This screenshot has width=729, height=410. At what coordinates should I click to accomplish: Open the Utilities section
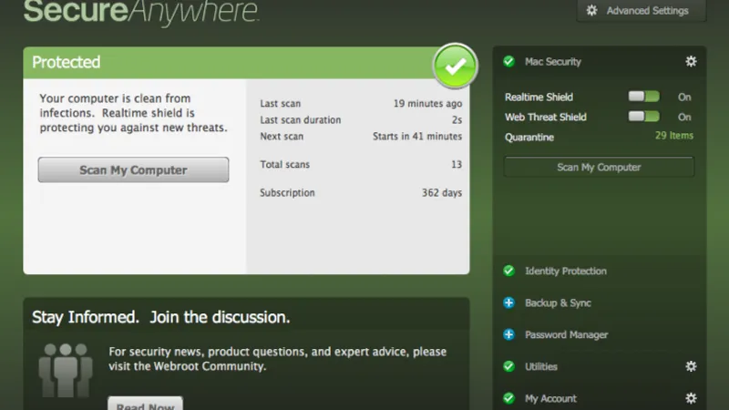pos(540,367)
